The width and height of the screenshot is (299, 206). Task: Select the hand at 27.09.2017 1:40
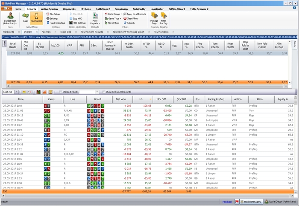point(148,106)
